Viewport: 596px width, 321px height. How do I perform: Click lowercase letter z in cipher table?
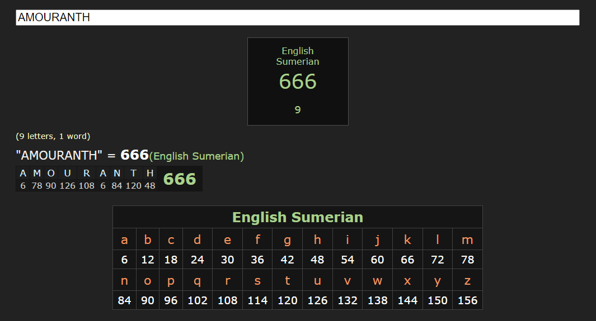pyautogui.click(x=467, y=281)
